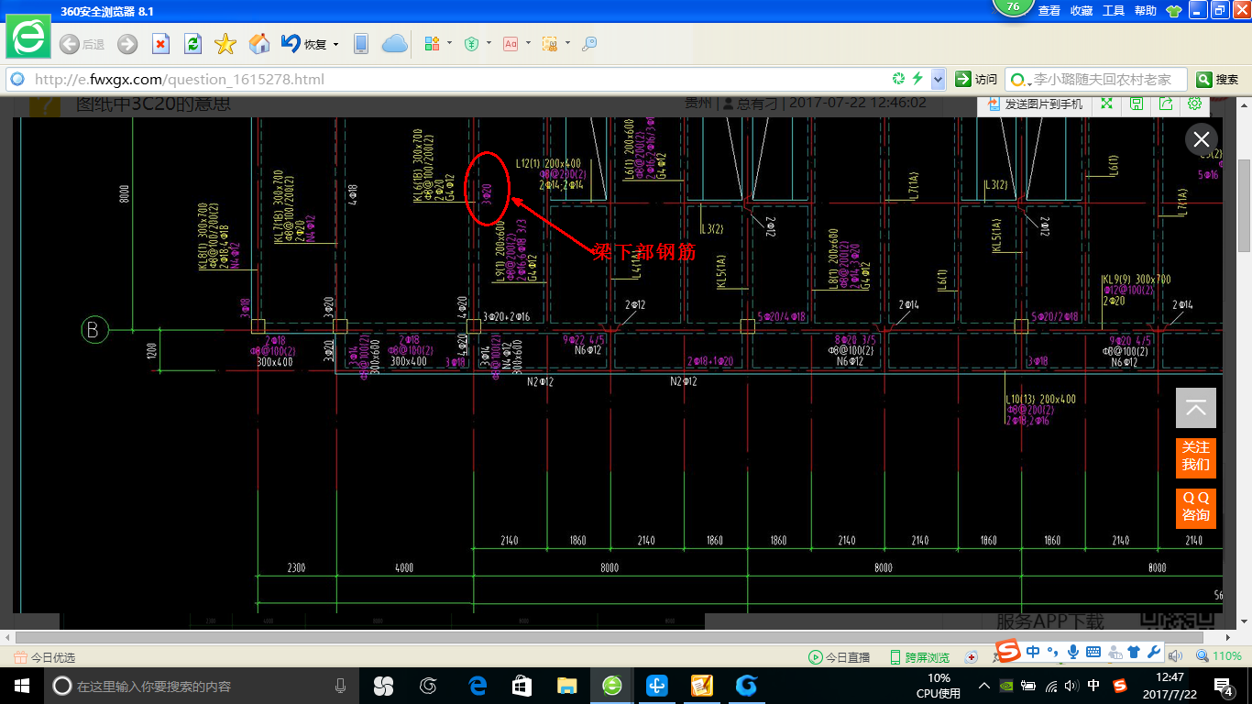Click 今日直播 in the status bar
This screenshot has width=1252, height=704.
(839, 657)
